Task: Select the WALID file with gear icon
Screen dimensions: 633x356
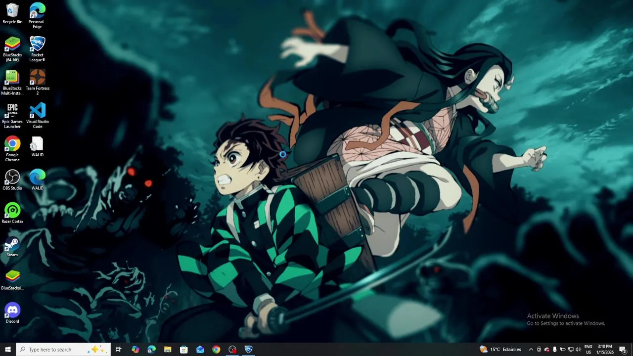Action: 37,147
